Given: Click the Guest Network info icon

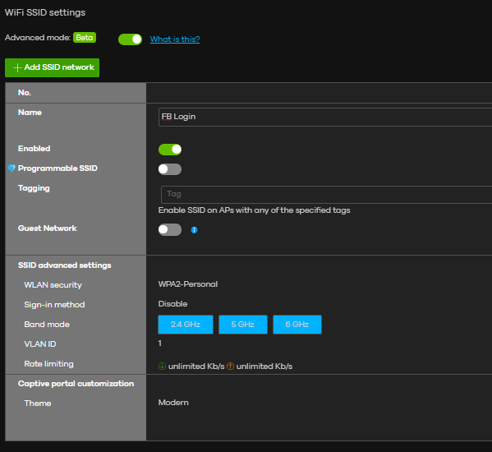Looking at the screenshot, I should pyautogui.click(x=194, y=230).
